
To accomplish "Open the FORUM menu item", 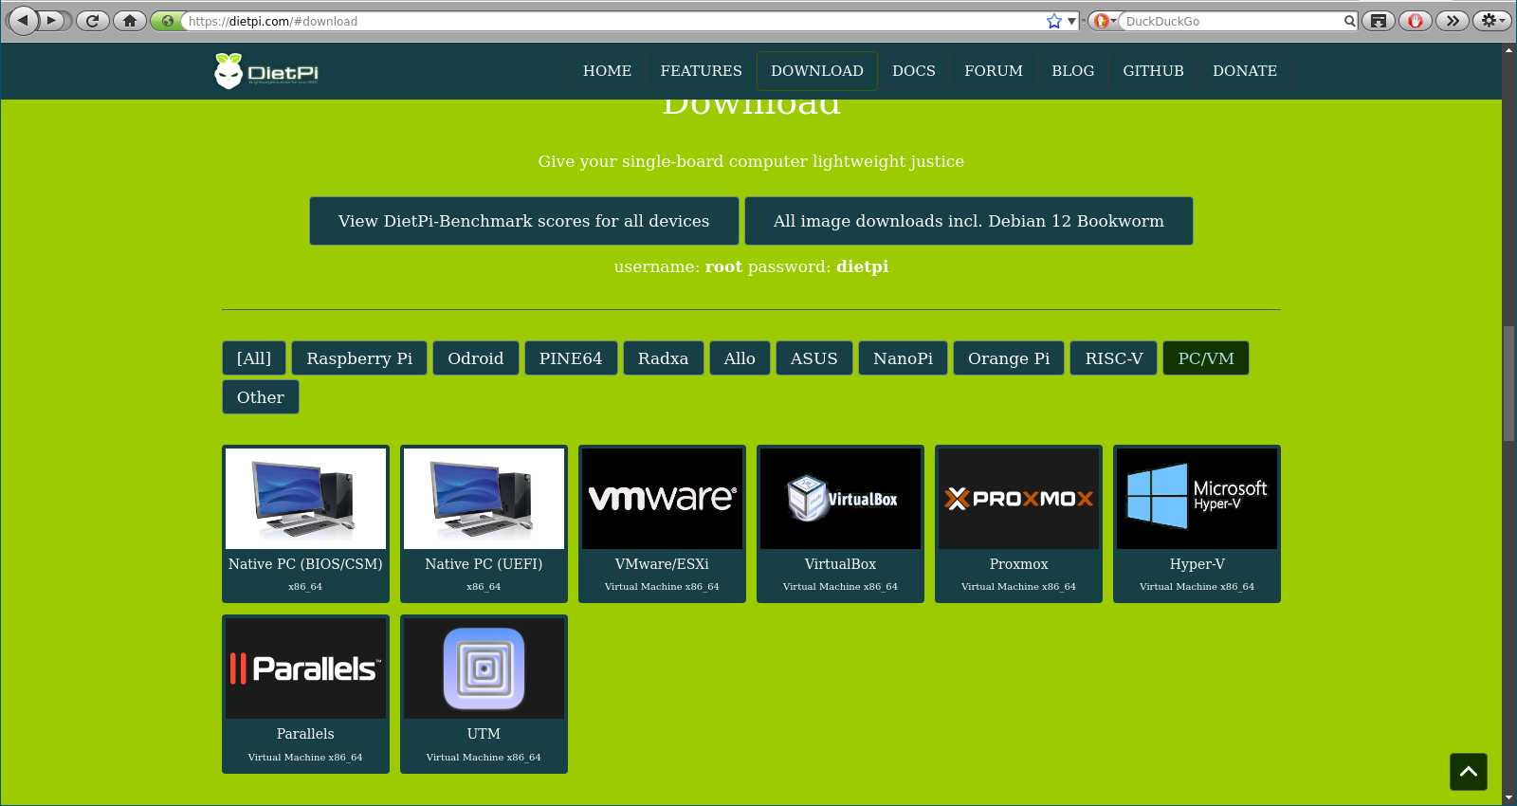I will click(x=994, y=71).
